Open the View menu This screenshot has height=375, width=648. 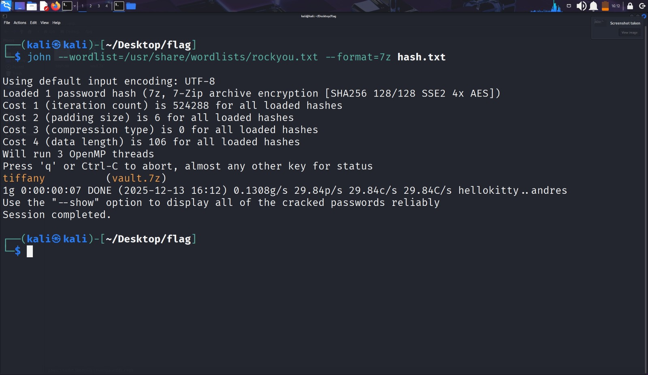[45, 23]
